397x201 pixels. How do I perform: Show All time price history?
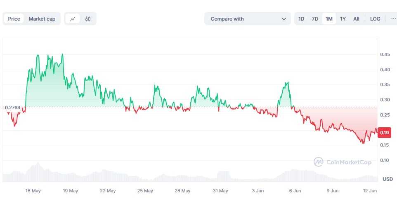click(x=356, y=19)
